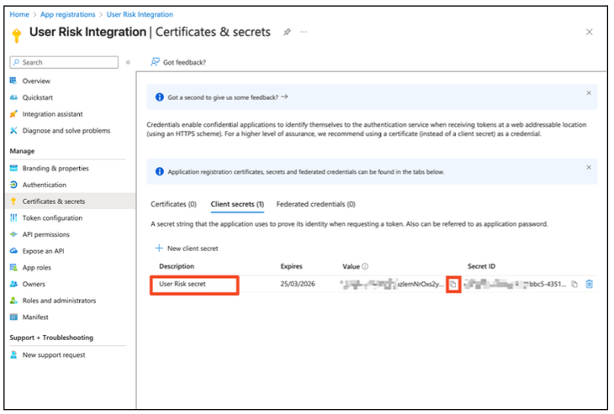
Task: Click New client secret button
Action: click(187, 249)
